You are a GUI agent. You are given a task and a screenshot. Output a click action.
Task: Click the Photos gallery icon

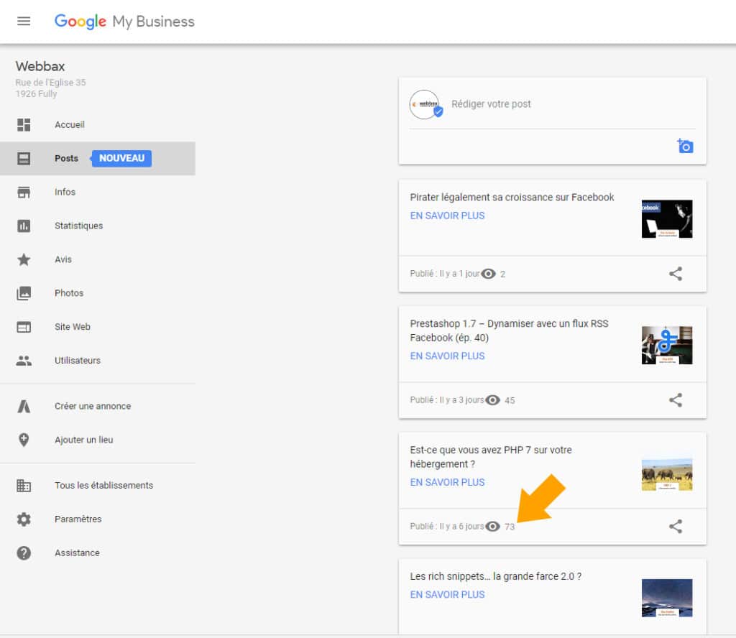click(24, 293)
